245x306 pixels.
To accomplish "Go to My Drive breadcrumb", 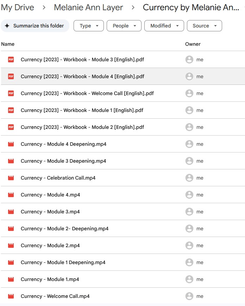I will [x=18, y=7].
